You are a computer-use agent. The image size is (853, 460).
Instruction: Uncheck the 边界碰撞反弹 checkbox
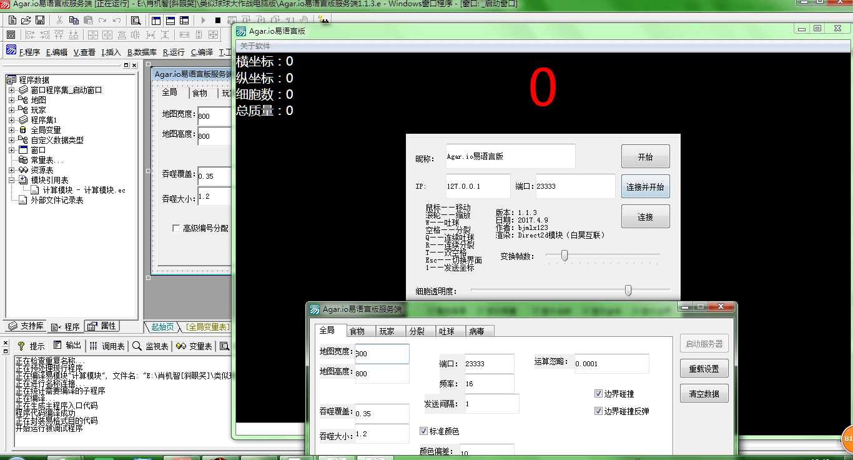point(598,411)
